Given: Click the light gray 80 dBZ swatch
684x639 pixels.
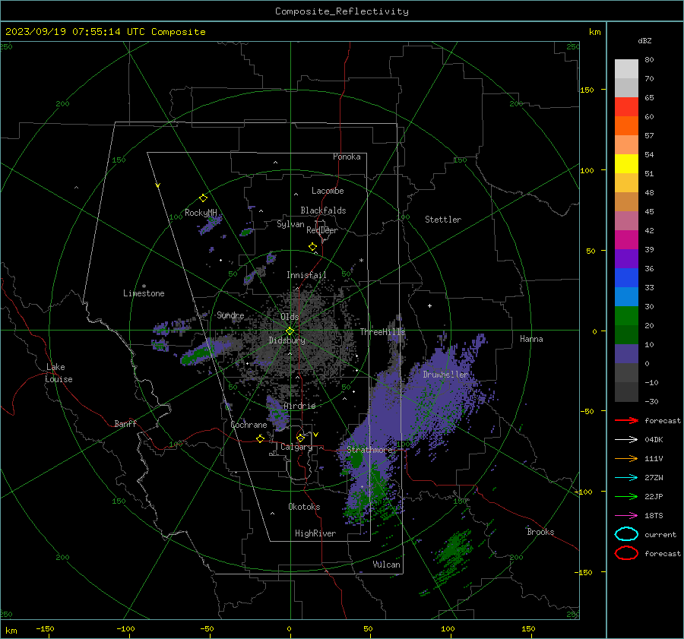Looking at the screenshot, I should [626, 68].
